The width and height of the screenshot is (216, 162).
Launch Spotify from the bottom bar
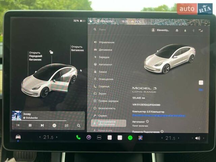(x=130, y=138)
